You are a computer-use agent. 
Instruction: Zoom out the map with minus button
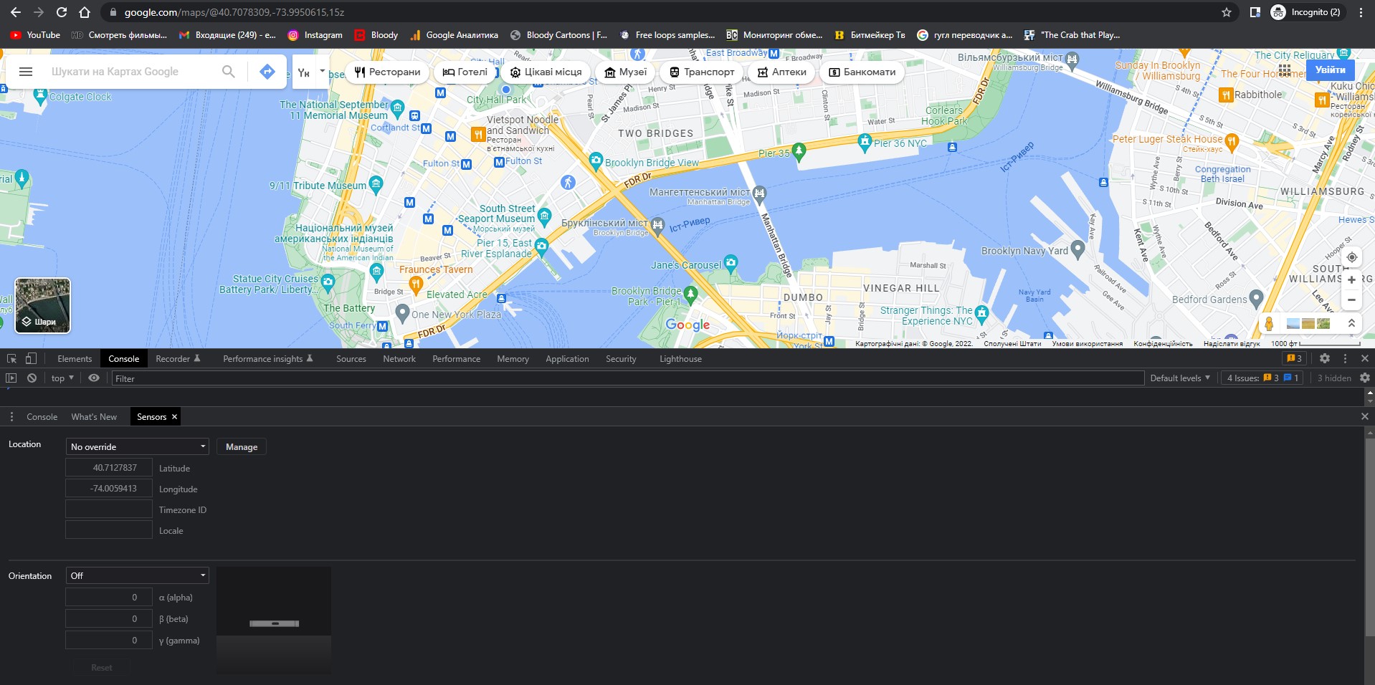(1351, 300)
